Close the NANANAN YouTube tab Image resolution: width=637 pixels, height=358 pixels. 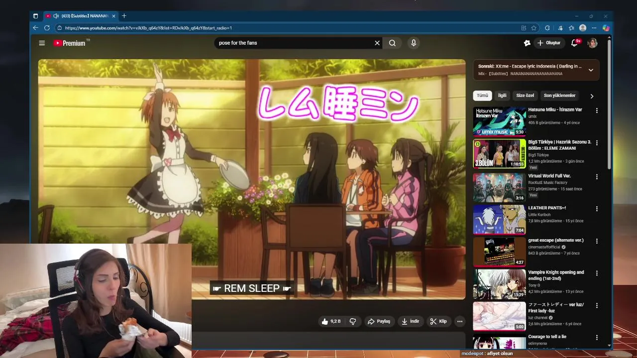click(x=113, y=16)
